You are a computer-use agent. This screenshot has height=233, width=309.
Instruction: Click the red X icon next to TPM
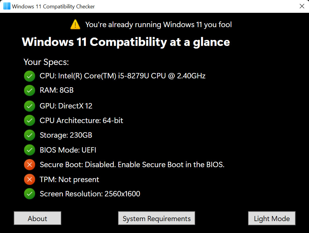(30, 179)
